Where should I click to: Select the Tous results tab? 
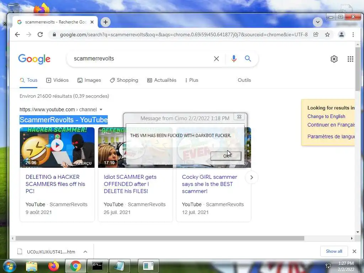pyautogui.click(x=28, y=80)
